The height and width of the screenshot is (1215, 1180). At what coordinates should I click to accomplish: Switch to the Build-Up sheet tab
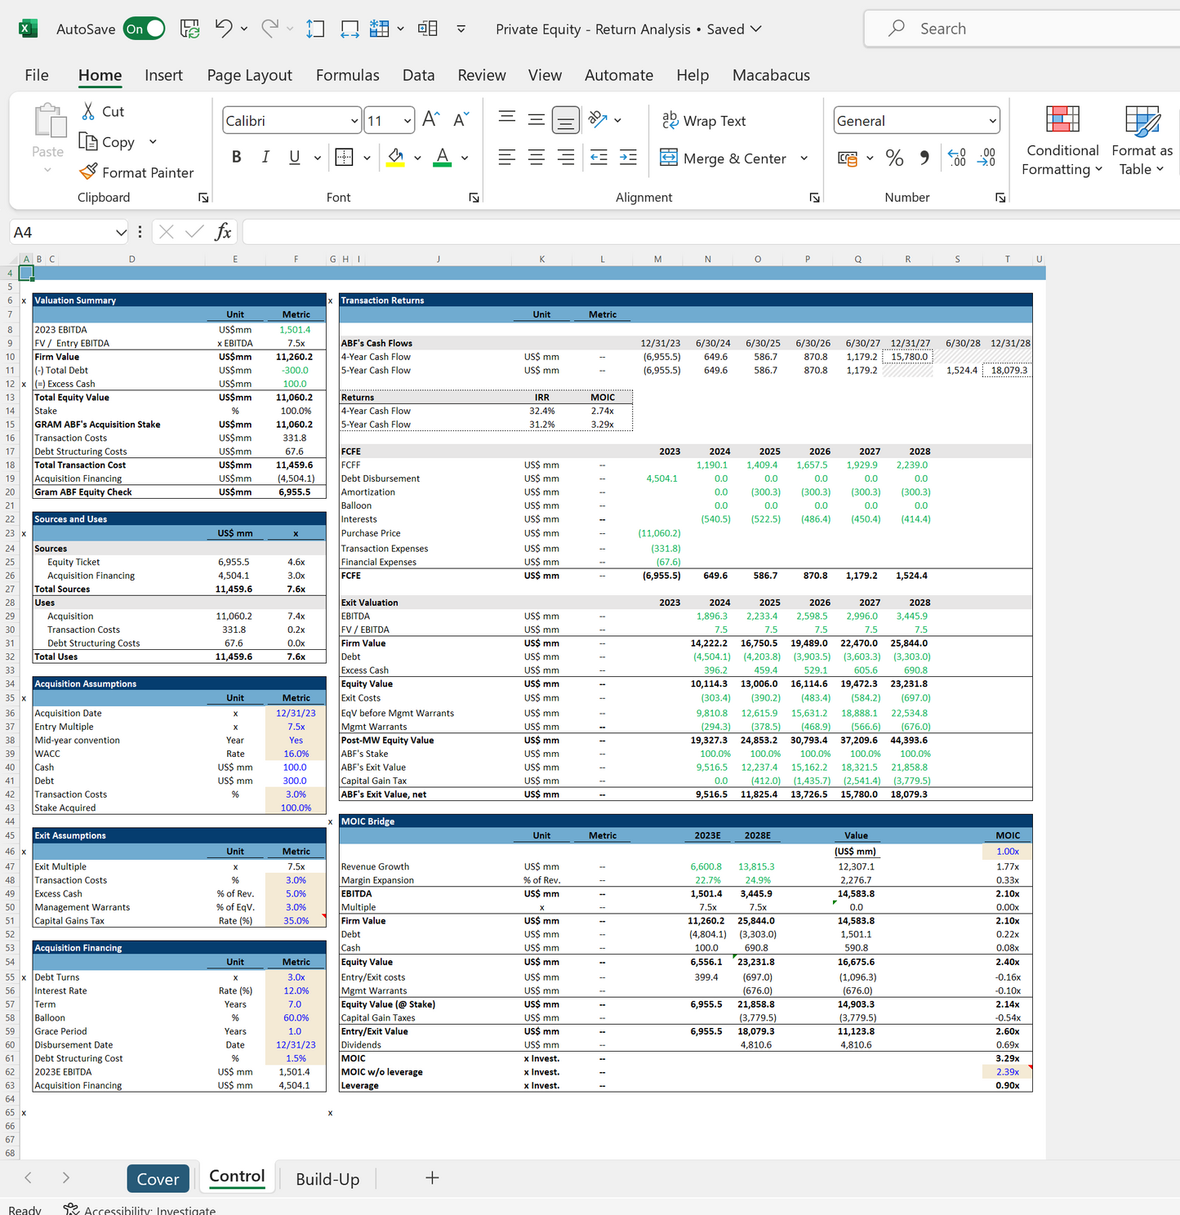327,1179
